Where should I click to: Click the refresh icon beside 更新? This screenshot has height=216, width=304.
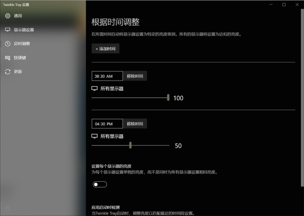[8, 72]
